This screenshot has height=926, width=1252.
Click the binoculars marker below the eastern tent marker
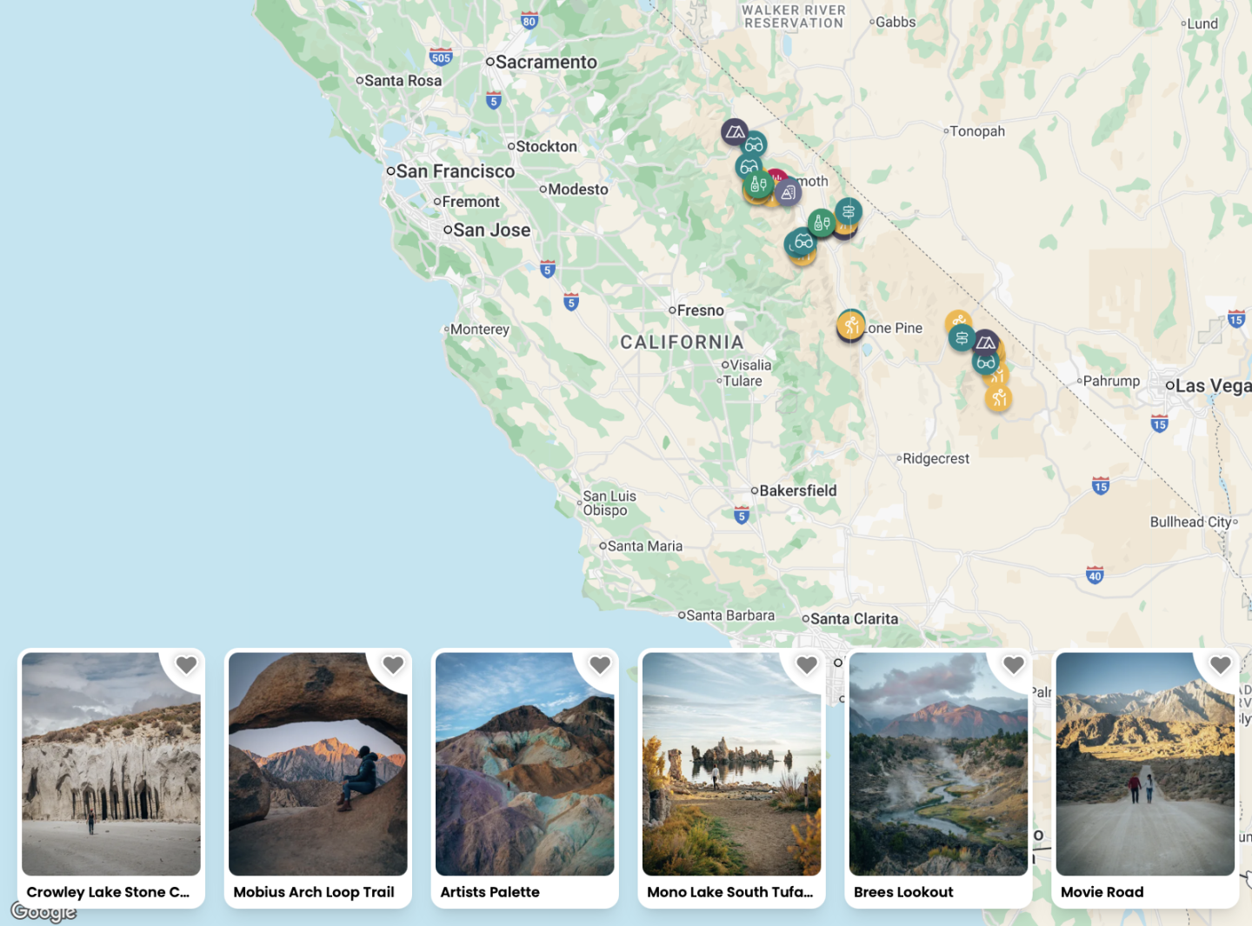pyautogui.click(x=985, y=362)
